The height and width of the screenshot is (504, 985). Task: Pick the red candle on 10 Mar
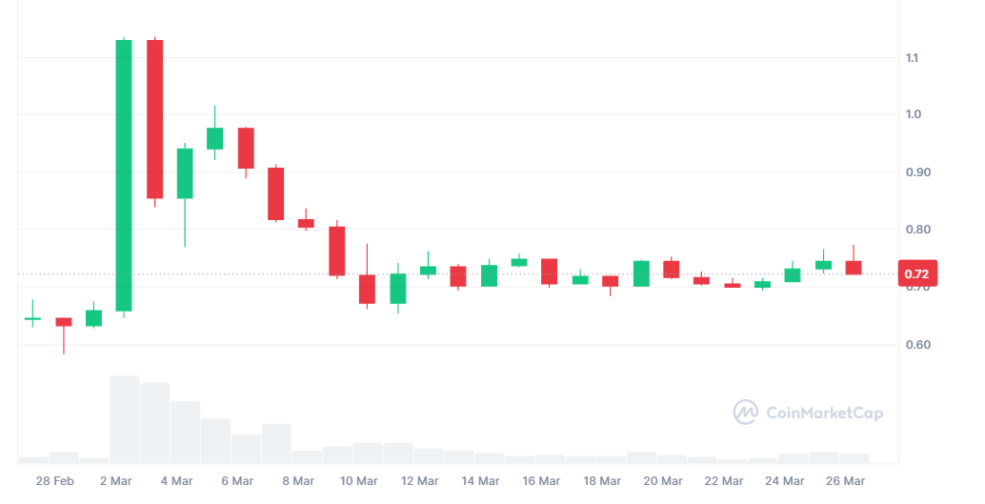tap(337, 251)
